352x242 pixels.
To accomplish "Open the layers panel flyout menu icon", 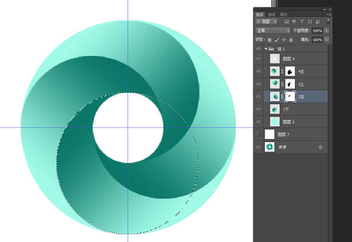I will pyautogui.click(x=330, y=15).
